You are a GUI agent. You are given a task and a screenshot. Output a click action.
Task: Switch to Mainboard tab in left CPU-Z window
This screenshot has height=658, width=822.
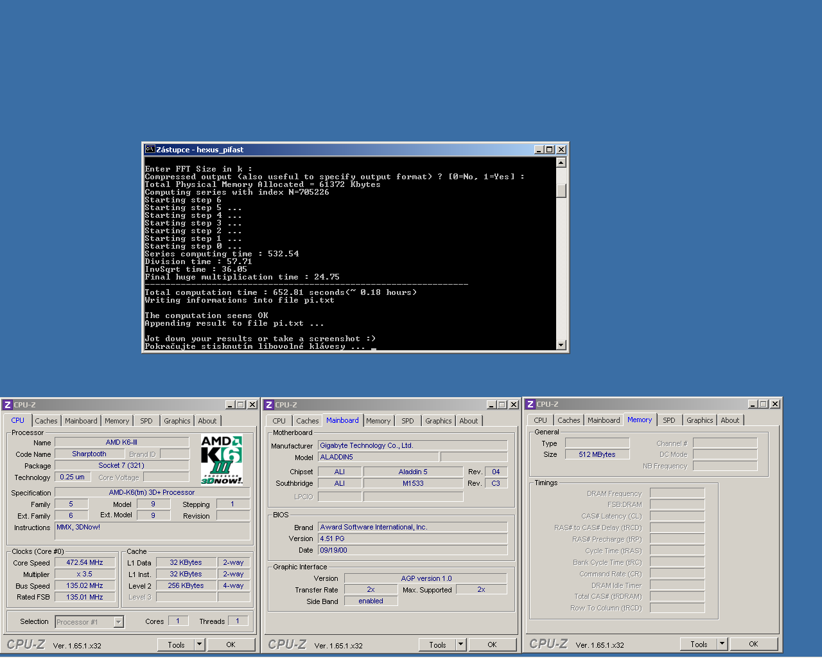coord(81,421)
